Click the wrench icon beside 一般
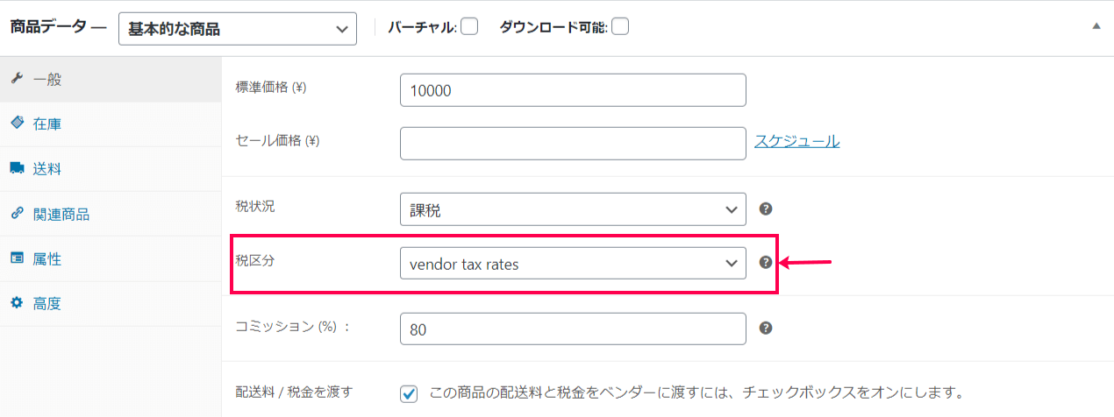 coord(16,79)
